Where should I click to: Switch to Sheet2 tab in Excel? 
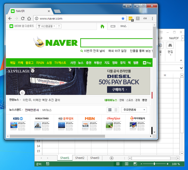click(x=80, y=158)
